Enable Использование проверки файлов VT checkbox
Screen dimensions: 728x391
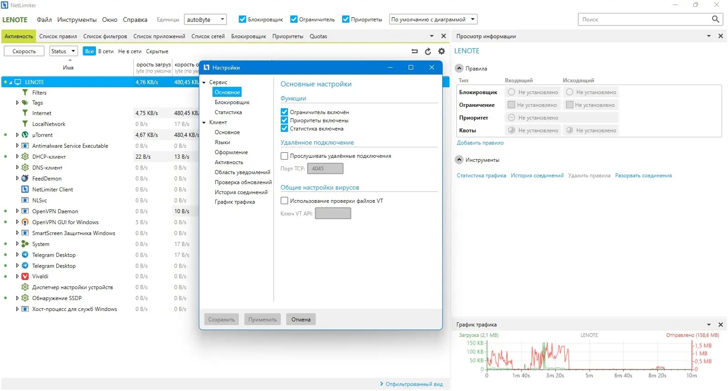pos(284,201)
